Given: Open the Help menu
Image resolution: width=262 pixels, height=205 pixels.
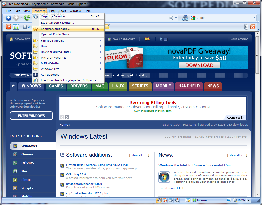Looking at the screenshot, I should (x=87, y=11).
